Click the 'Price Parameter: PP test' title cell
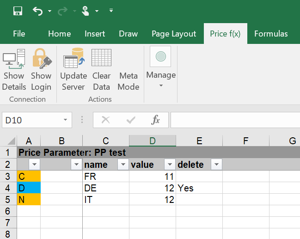 72,153
